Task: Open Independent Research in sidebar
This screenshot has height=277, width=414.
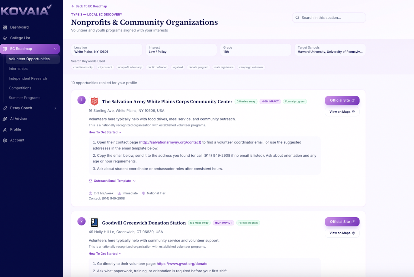Action: click(x=28, y=78)
